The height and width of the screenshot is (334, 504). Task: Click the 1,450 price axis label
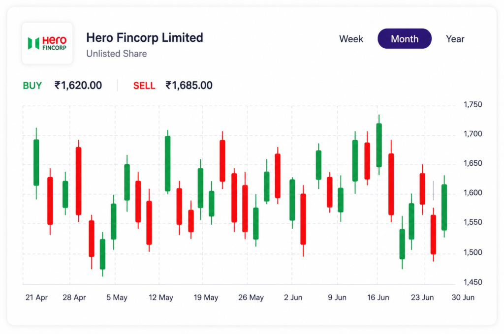[x=472, y=282]
